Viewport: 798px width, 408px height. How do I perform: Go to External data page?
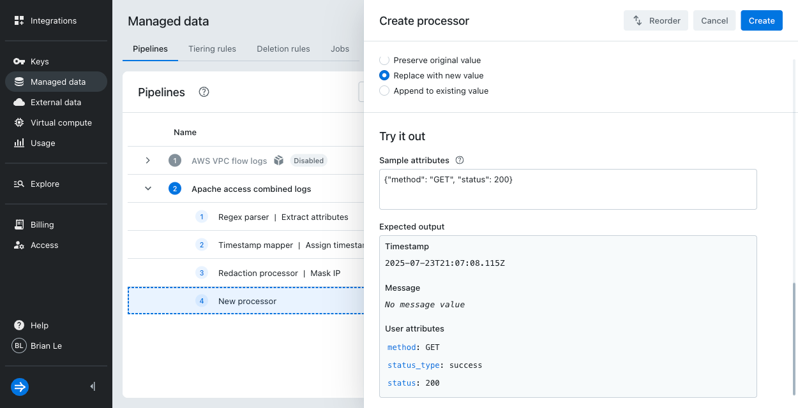tap(56, 102)
